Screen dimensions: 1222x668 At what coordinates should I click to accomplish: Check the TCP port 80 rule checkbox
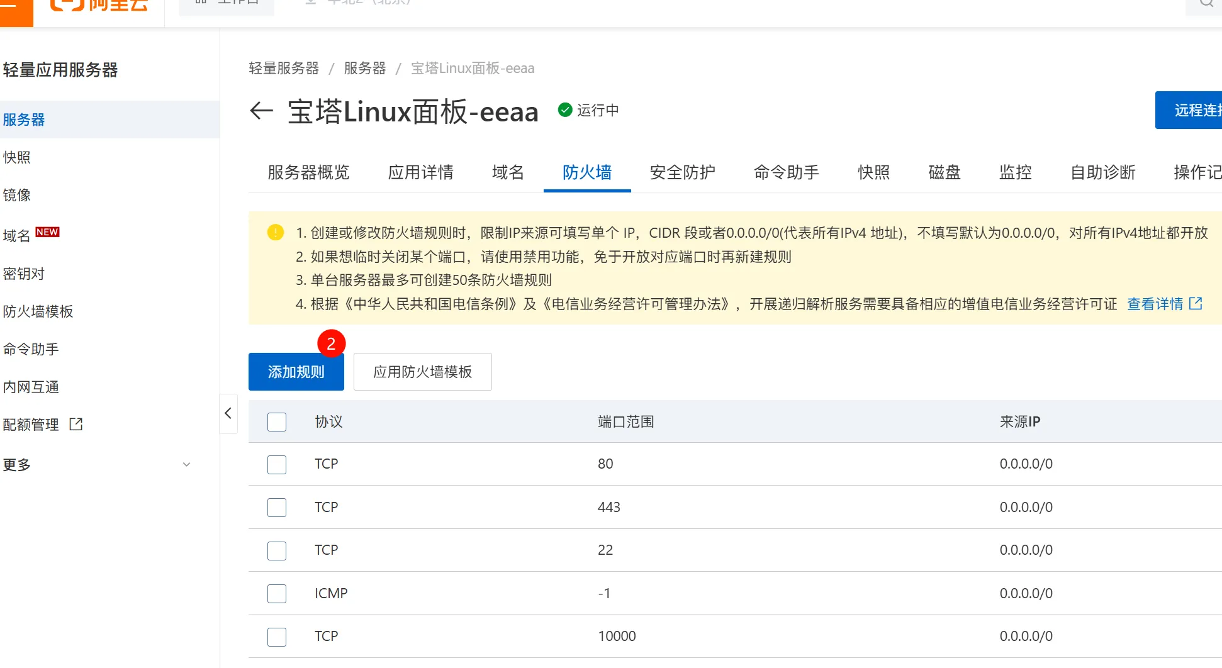(x=277, y=464)
